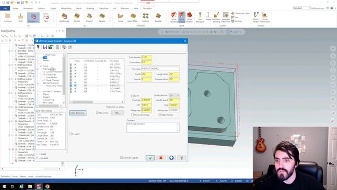The height and width of the screenshot is (190, 337).
Task: Click the Filter... button
Action: click(x=117, y=113)
